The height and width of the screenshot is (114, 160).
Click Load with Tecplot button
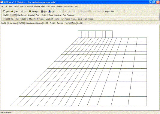53,19
